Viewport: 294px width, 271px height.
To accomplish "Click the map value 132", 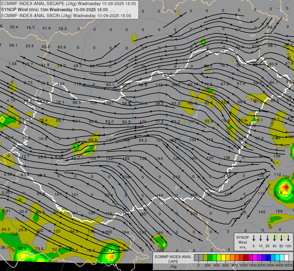I will 159,85.
